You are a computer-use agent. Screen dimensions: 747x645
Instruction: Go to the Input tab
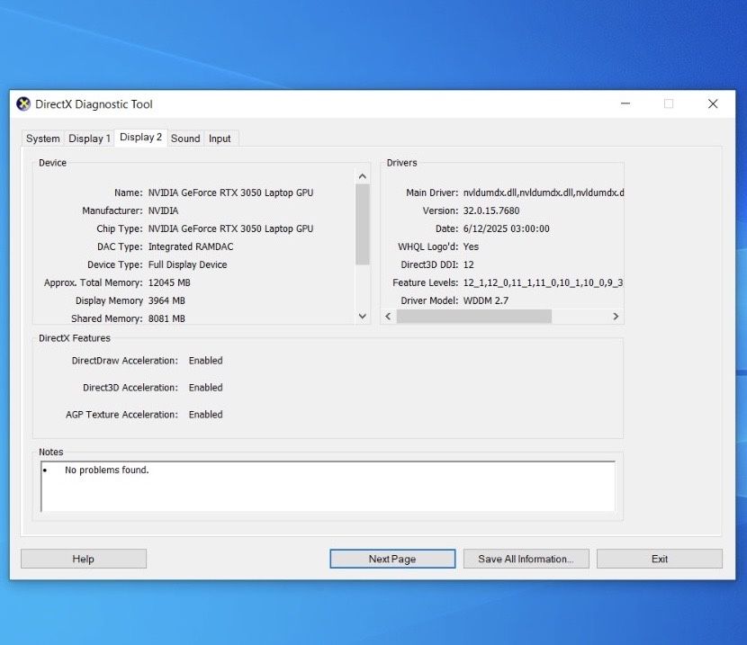pos(220,139)
